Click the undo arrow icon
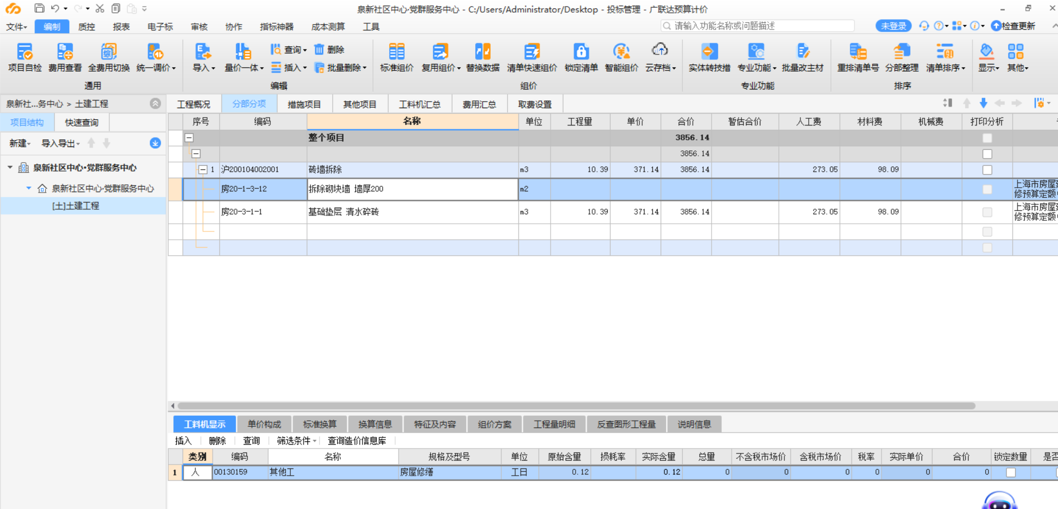 (x=54, y=8)
